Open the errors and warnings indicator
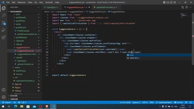Viewport: 194px width, 109px height. (x=22, y=102)
